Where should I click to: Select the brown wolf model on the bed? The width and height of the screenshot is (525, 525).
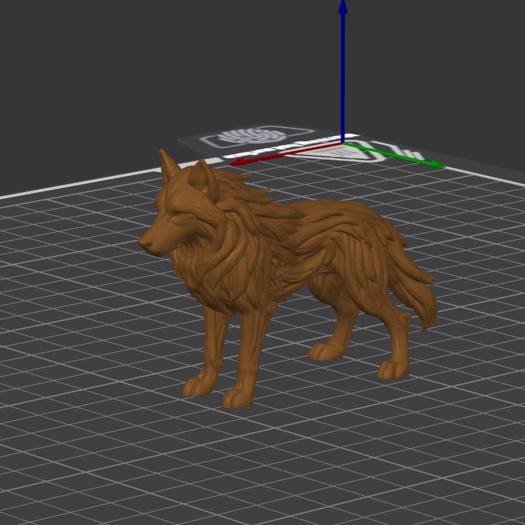pyautogui.click(x=288, y=278)
